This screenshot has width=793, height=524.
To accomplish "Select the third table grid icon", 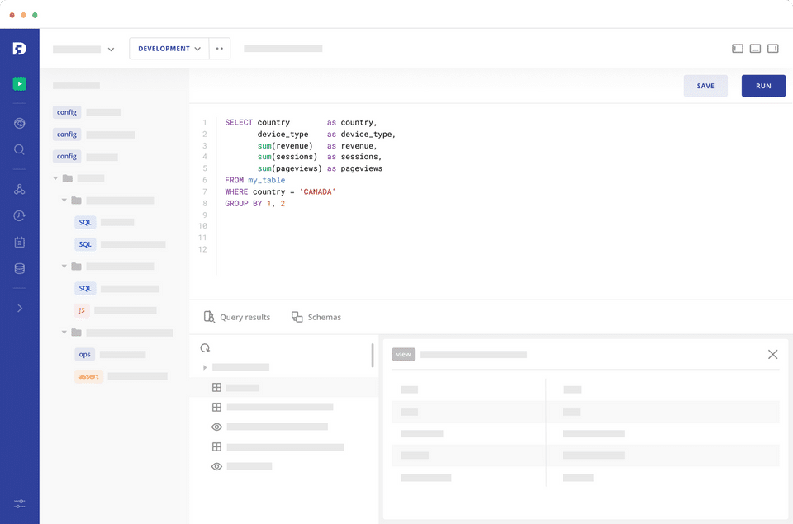I will click(216, 446).
